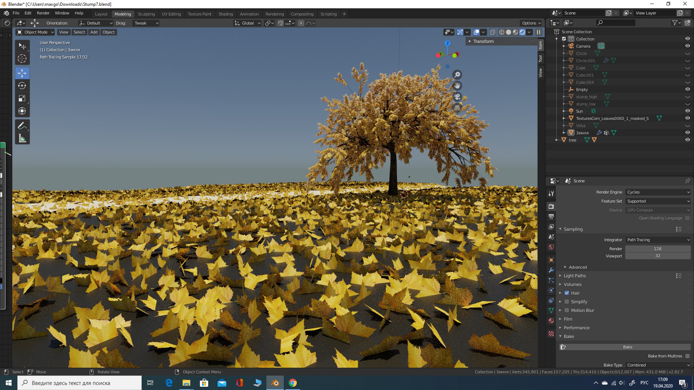Open the outliner filter funnel

click(x=676, y=23)
